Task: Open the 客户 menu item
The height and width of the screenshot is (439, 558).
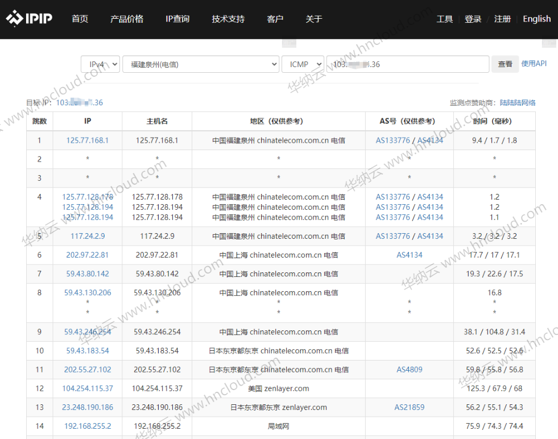Action: click(x=275, y=19)
